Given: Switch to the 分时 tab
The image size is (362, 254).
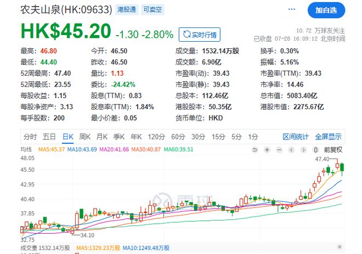Looking at the screenshot, I should (30, 137).
